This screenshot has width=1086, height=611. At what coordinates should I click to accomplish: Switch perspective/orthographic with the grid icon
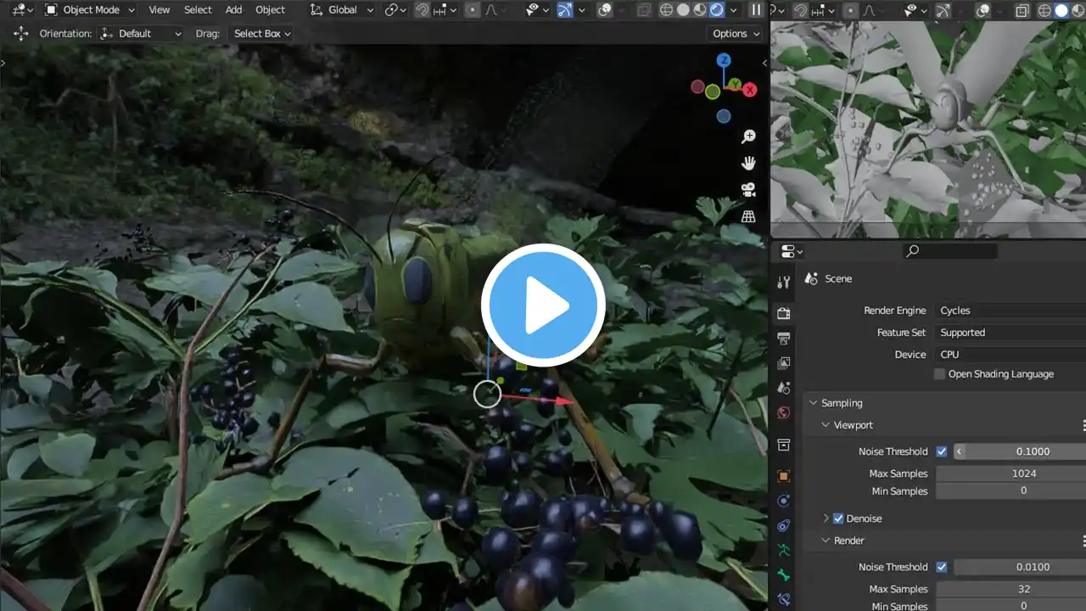coord(748,216)
